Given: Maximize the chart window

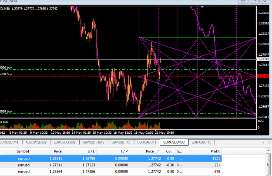Looking at the screenshot, I should point(254,1).
